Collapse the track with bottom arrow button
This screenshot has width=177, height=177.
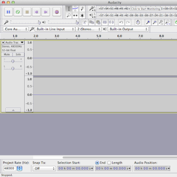click(x=13, y=110)
